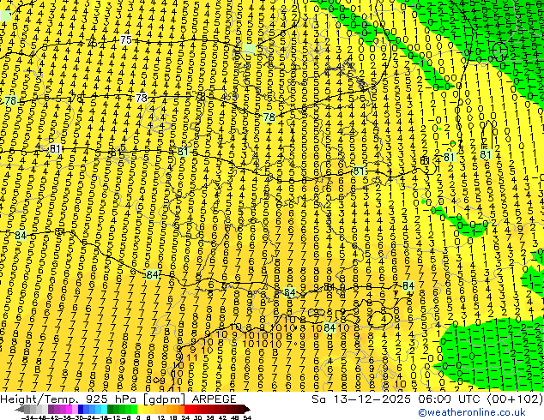The height and width of the screenshot is (420, 544).
Task: Click the 54 value on the legend scale
Action: pyautogui.click(x=246, y=417)
